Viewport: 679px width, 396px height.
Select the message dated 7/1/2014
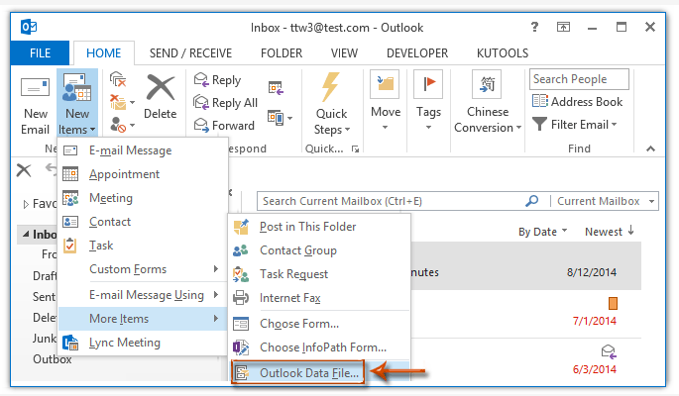525,314
